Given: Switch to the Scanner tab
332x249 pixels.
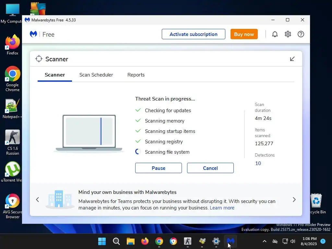Looking at the screenshot, I should 54,75.
